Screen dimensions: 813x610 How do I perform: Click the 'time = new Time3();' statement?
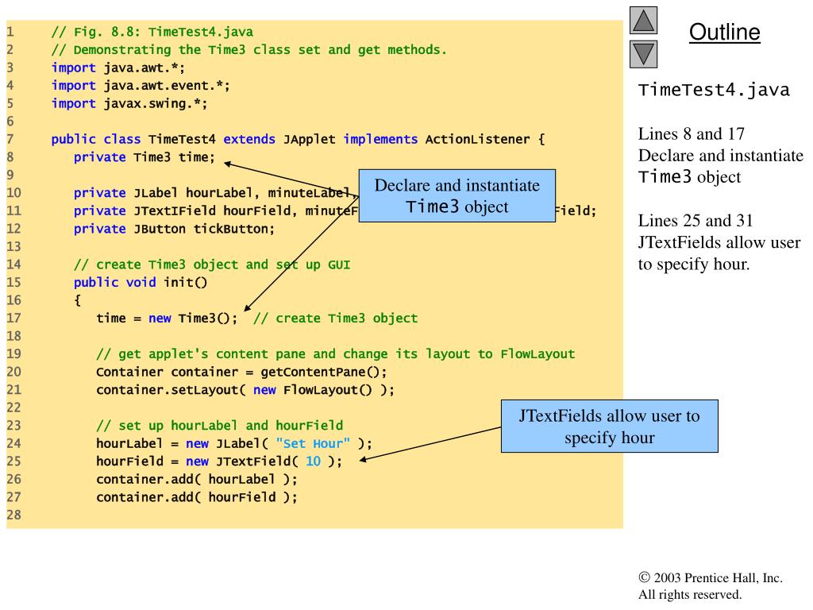167,318
